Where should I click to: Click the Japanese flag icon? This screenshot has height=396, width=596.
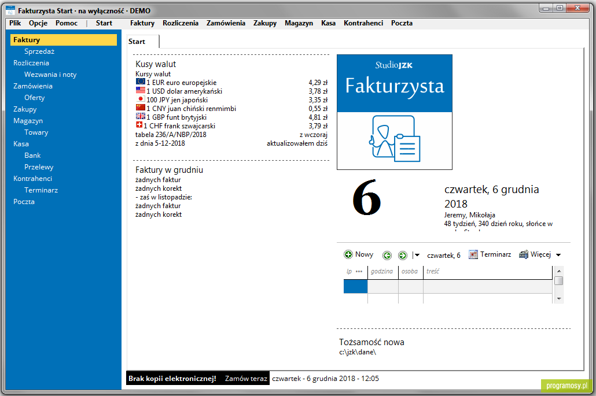tap(140, 99)
